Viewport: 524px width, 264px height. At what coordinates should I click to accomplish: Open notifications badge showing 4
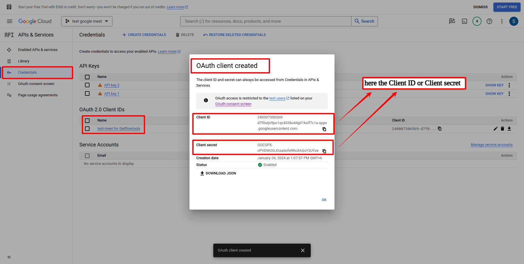(477, 21)
